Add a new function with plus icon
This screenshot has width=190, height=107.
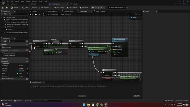tap(27, 50)
